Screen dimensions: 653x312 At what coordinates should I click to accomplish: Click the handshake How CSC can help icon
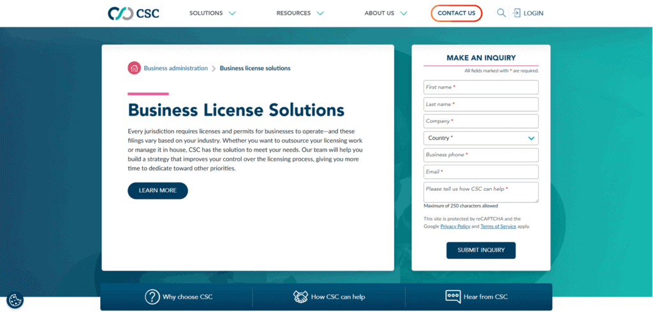(301, 297)
